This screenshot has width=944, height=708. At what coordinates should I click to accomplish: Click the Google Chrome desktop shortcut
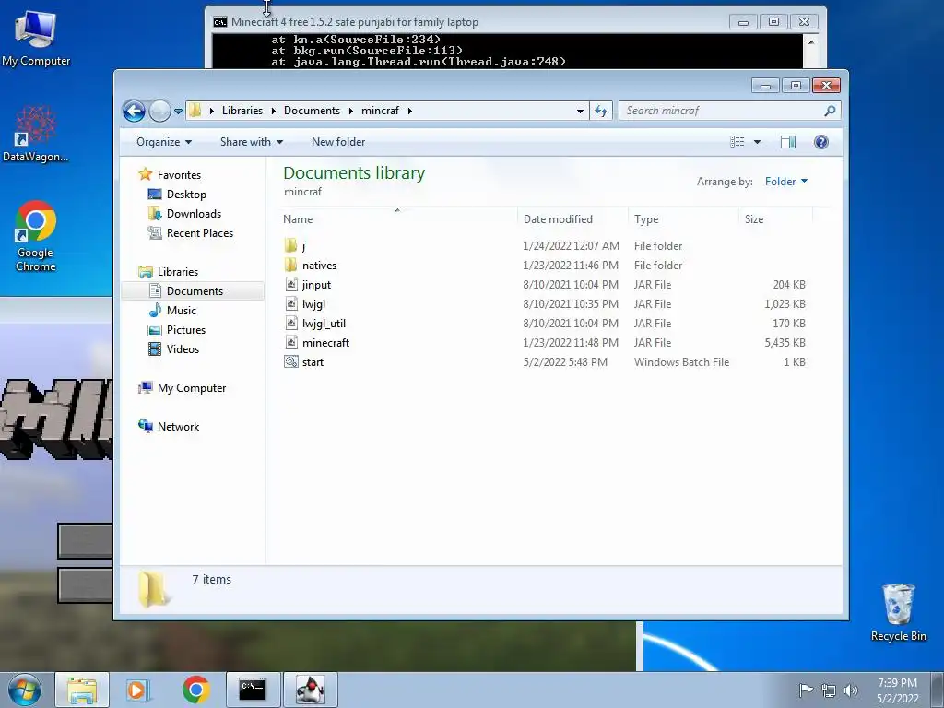tap(36, 236)
